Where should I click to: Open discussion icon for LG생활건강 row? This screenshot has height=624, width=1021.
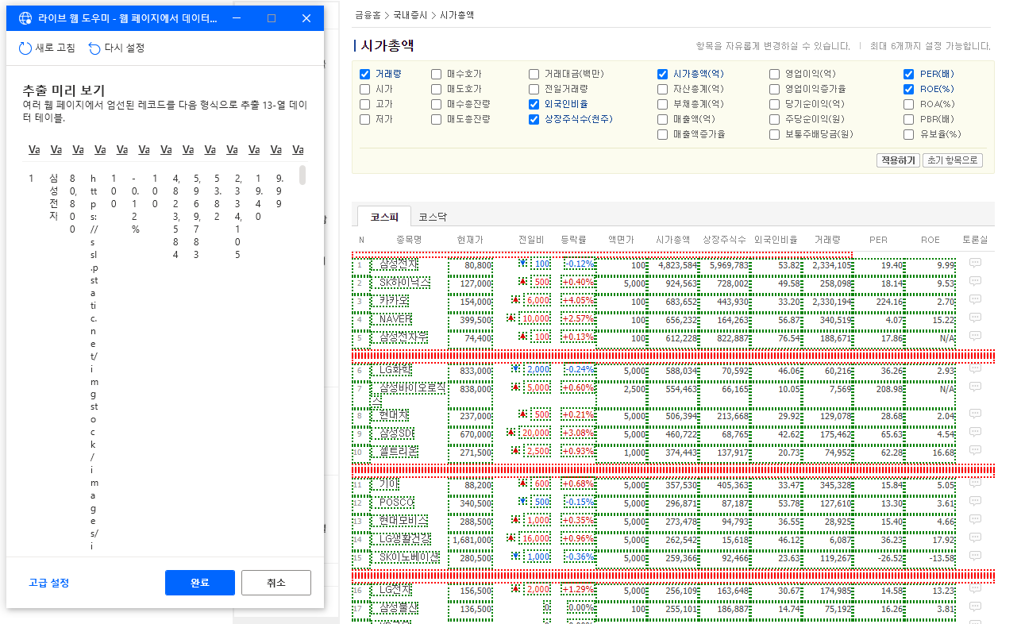975,539
